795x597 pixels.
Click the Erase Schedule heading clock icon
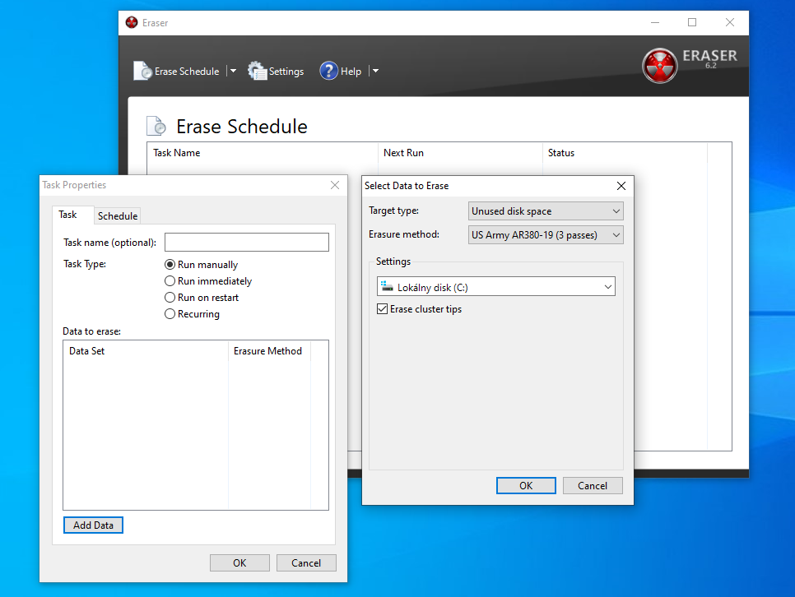(x=156, y=127)
